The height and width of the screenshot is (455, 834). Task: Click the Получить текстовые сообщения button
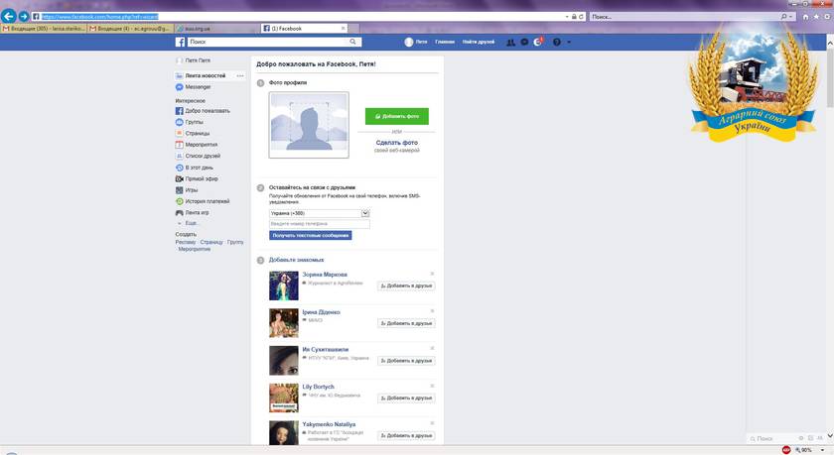(x=310, y=235)
